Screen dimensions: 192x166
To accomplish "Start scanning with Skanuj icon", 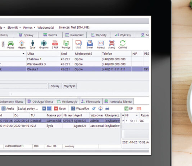I will point(112,45).
